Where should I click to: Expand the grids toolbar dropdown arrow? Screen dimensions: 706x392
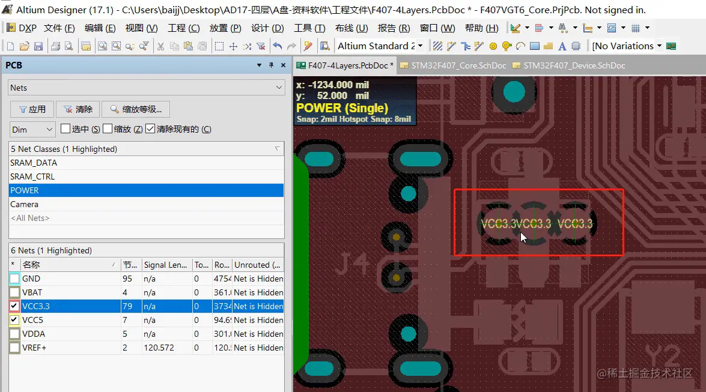[x=648, y=28]
